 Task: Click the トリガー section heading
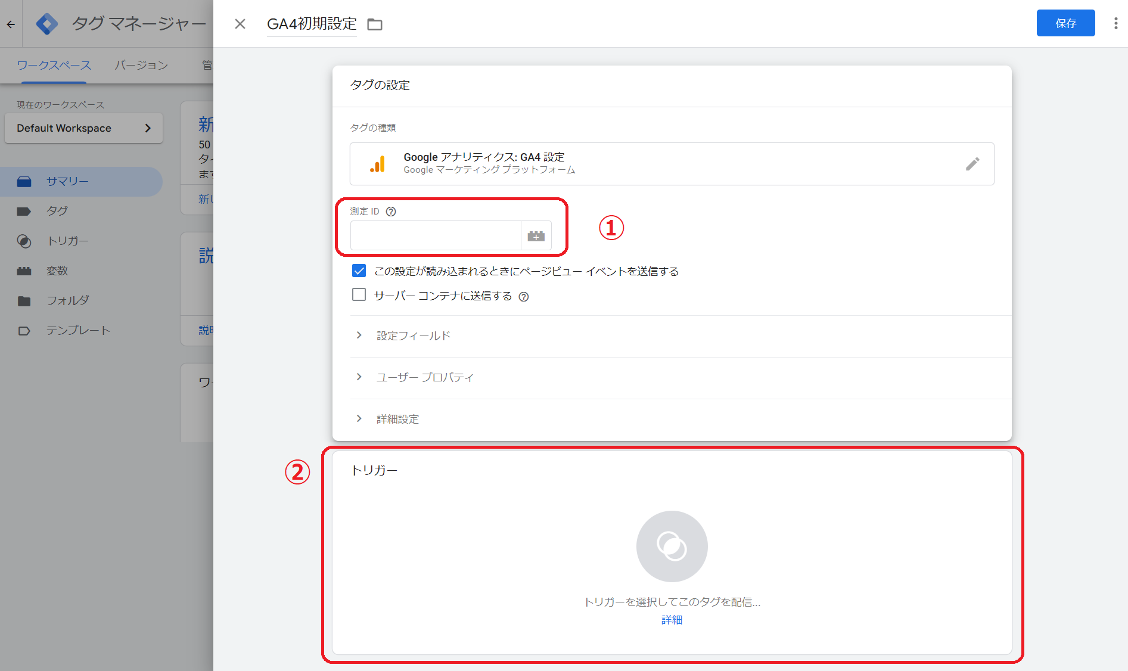pos(374,471)
